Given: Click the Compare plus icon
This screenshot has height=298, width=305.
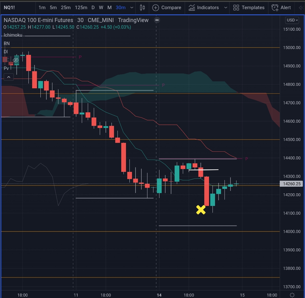Looking at the screenshot, I should click(x=156, y=8).
